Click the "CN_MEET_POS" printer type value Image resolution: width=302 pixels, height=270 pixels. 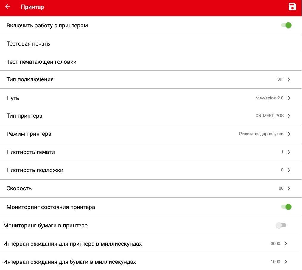(269, 116)
